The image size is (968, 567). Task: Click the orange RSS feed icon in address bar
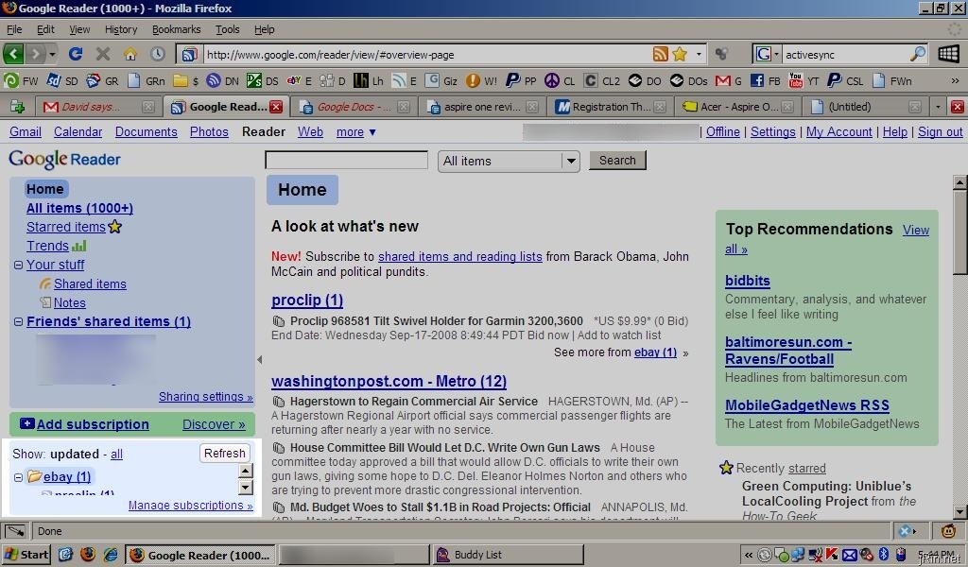coord(661,54)
